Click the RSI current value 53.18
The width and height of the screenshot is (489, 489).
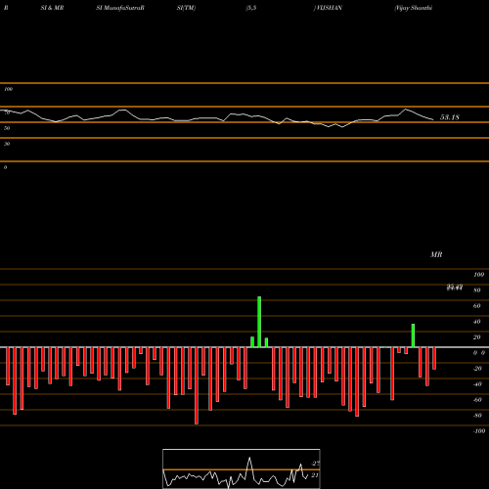[450, 117]
